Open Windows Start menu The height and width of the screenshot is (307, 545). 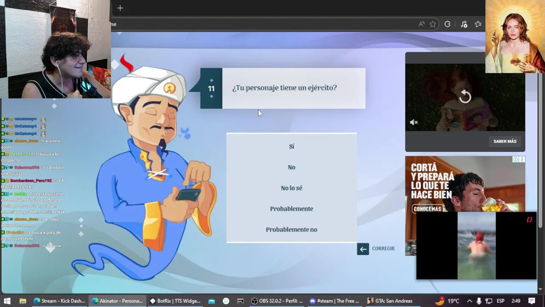(7, 301)
